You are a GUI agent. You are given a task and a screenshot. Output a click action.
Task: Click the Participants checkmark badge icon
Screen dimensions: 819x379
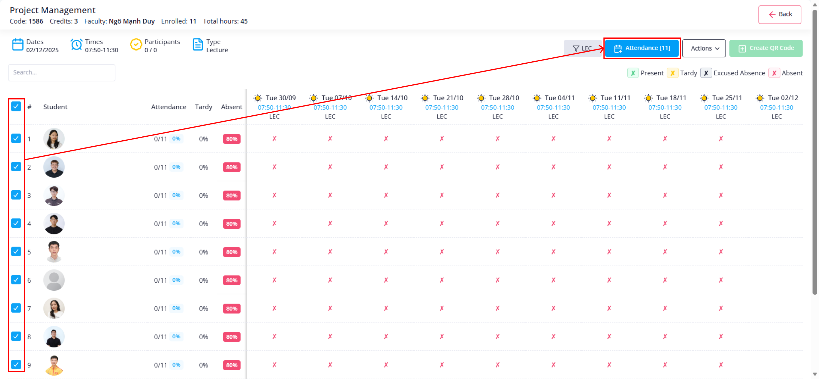(136, 45)
